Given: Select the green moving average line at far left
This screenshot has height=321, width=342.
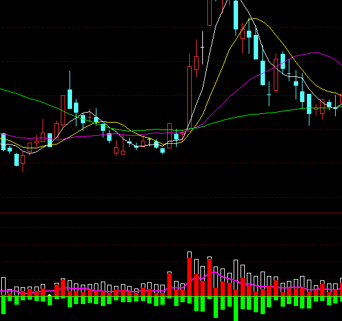Looking at the screenshot, I should (13, 93).
